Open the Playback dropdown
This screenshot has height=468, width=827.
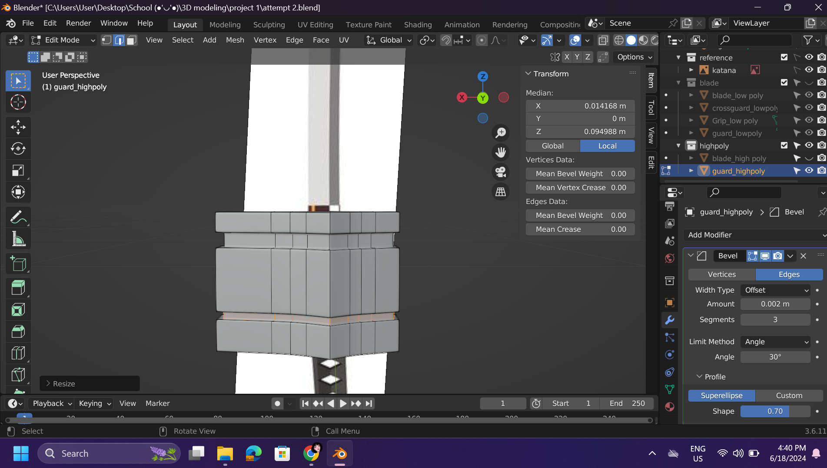(x=52, y=403)
